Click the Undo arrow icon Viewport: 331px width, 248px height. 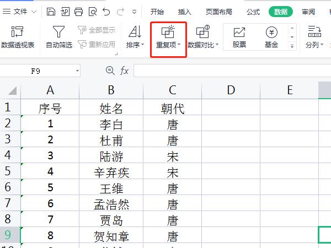tap(106, 12)
